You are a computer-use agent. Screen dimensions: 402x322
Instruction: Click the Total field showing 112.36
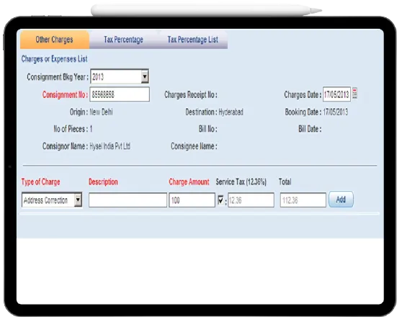click(303, 200)
